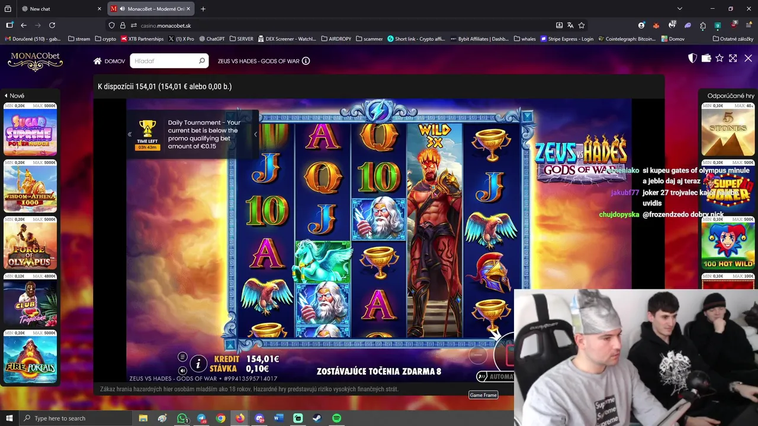Open Spotify from taskbar

[x=336, y=418]
